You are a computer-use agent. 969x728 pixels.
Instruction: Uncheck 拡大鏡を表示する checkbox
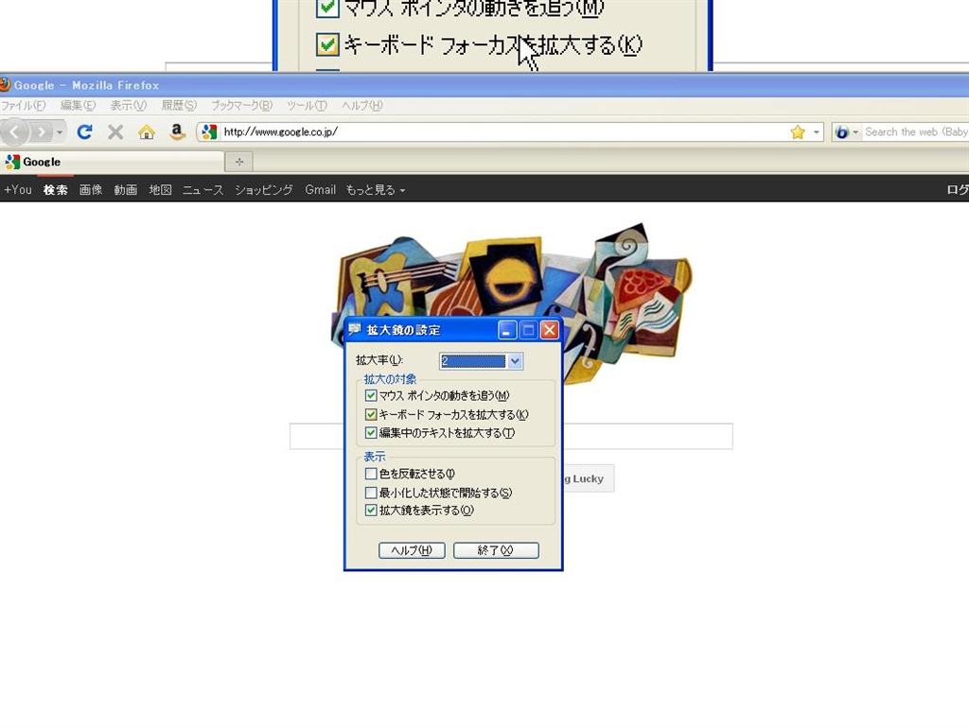pyautogui.click(x=371, y=510)
